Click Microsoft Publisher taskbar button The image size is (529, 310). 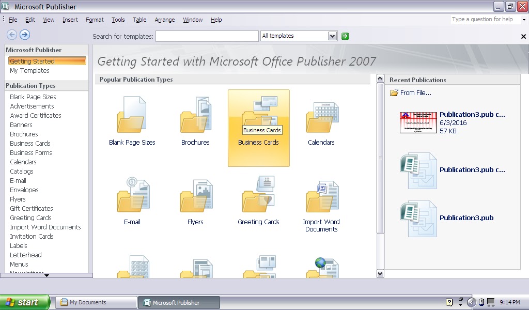point(179,302)
